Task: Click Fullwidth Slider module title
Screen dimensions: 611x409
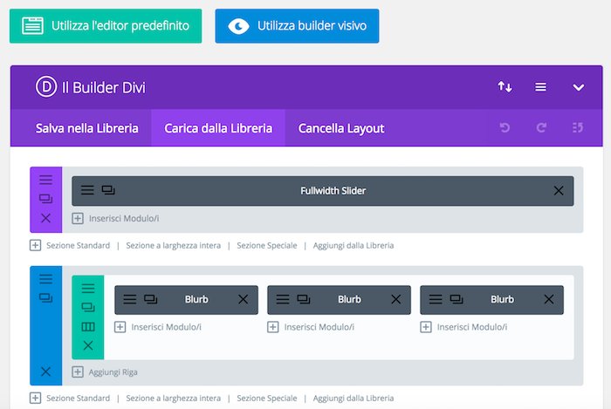Action: (333, 191)
